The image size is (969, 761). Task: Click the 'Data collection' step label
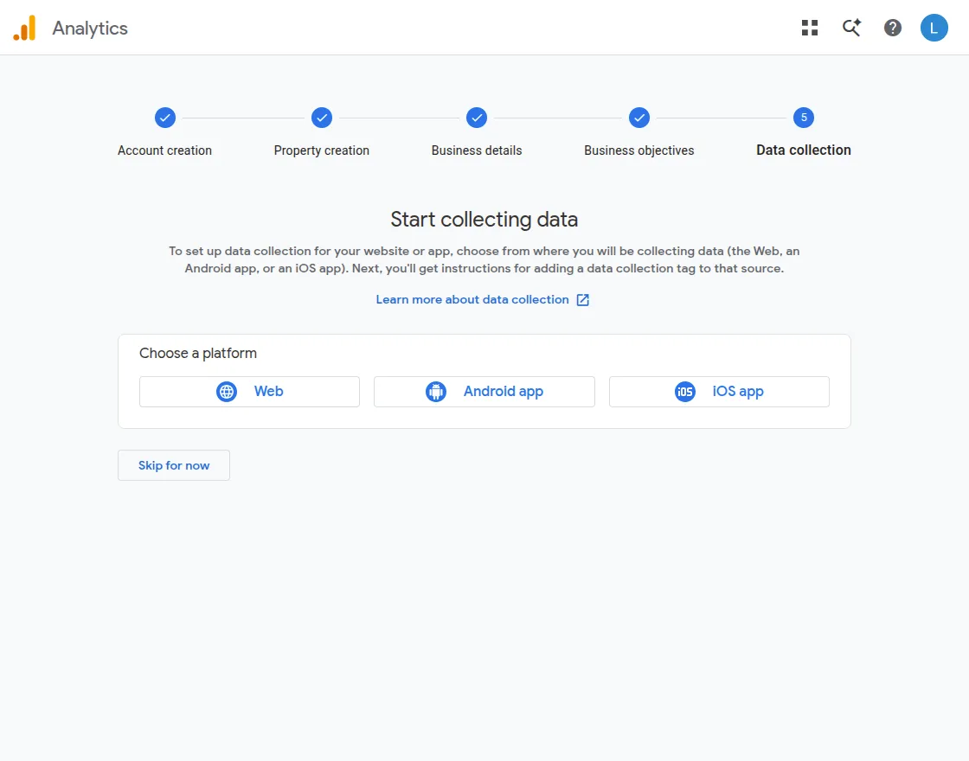[804, 150]
